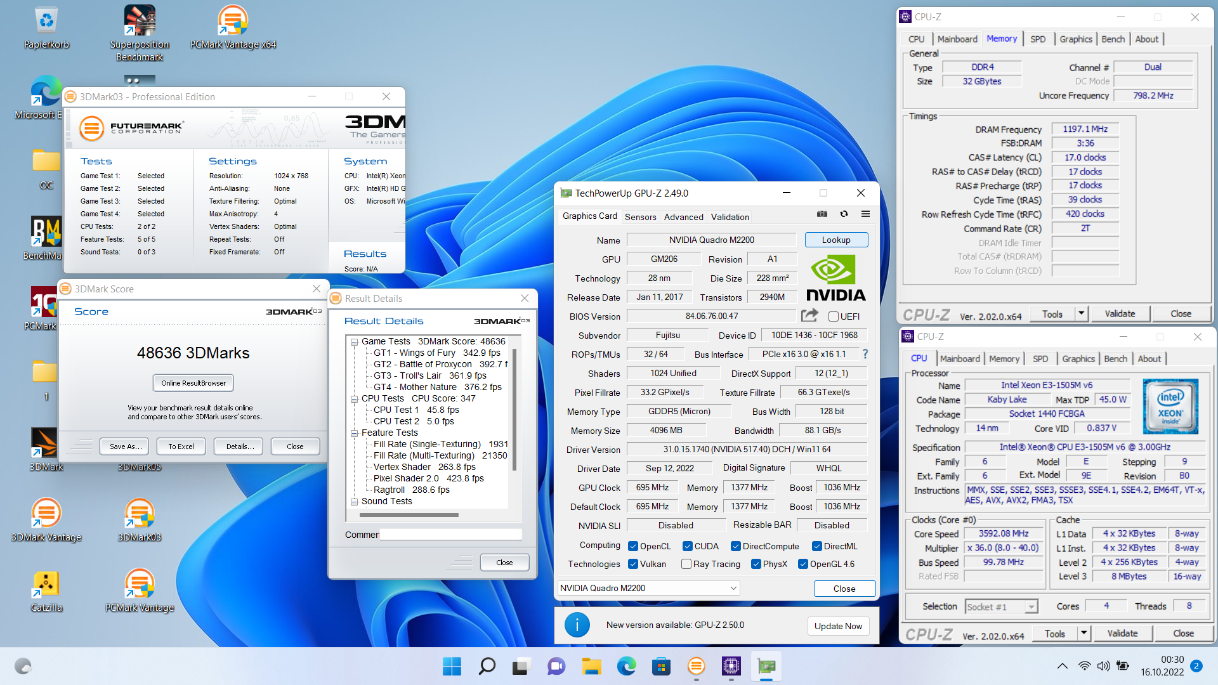This screenshot has height=685, width=1218.
Task: Open Socket #1 selection dropdown
Action: click(1001, 607)
